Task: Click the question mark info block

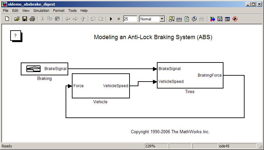Action: pos(15,36)
